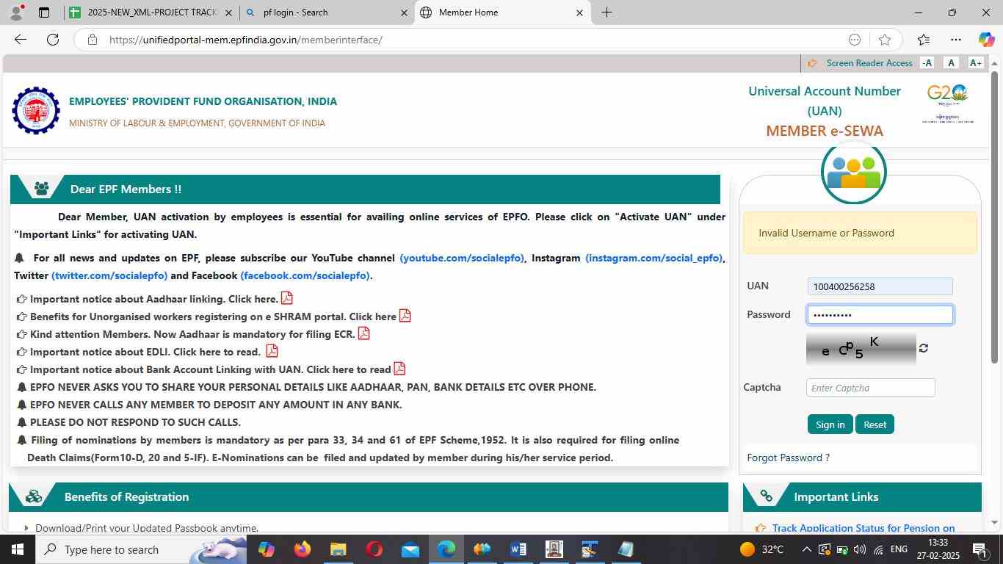Open the EDLI notice PDF icon

272,351
